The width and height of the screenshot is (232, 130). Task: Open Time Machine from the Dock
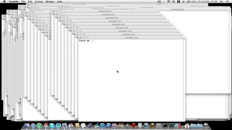pyautogui.click(x=146, y=125)
